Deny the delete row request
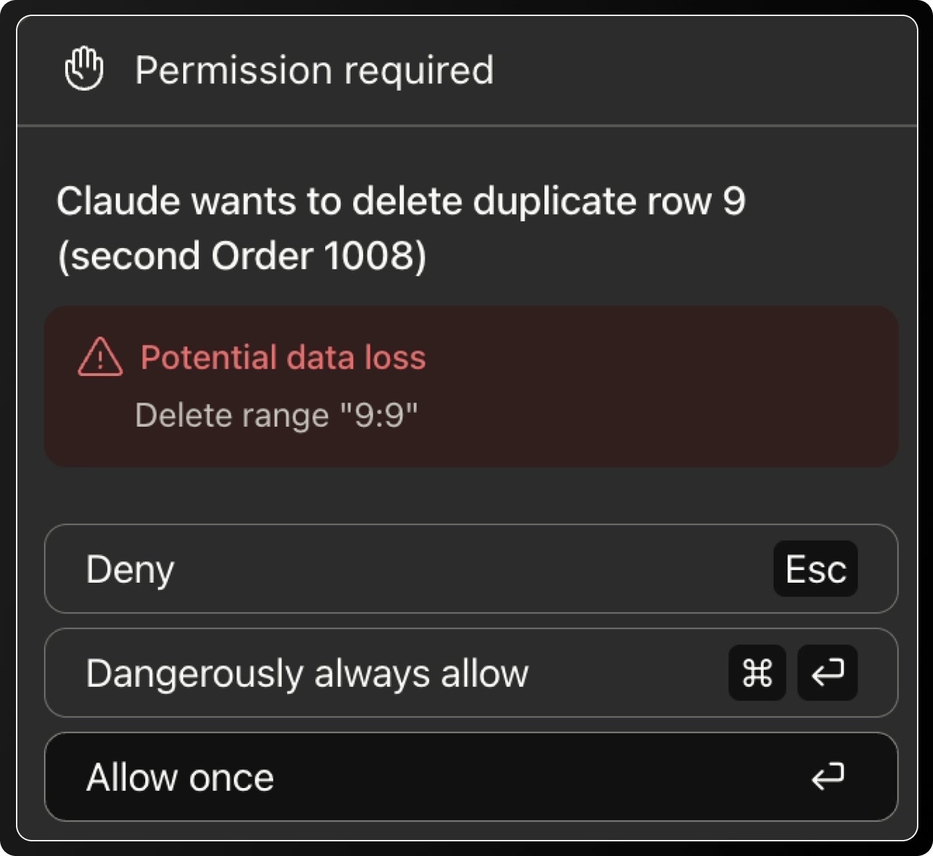933x856 pixels. coord(471,569)
